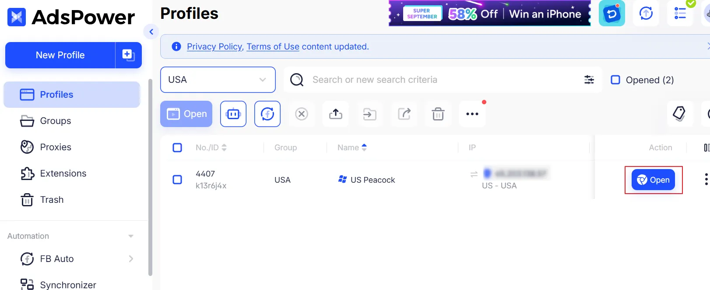Click the upload update circle icon in header

646,14
